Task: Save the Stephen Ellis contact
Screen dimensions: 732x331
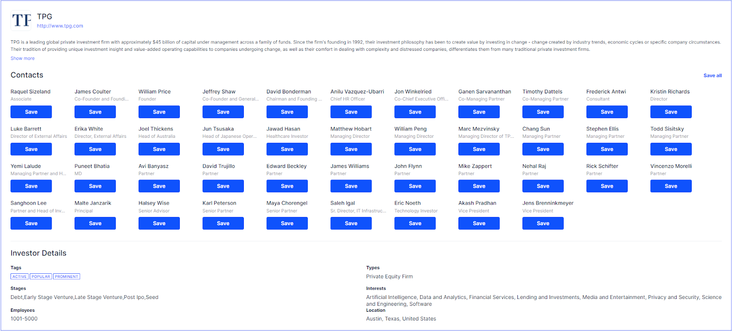Action: [607, 149]
